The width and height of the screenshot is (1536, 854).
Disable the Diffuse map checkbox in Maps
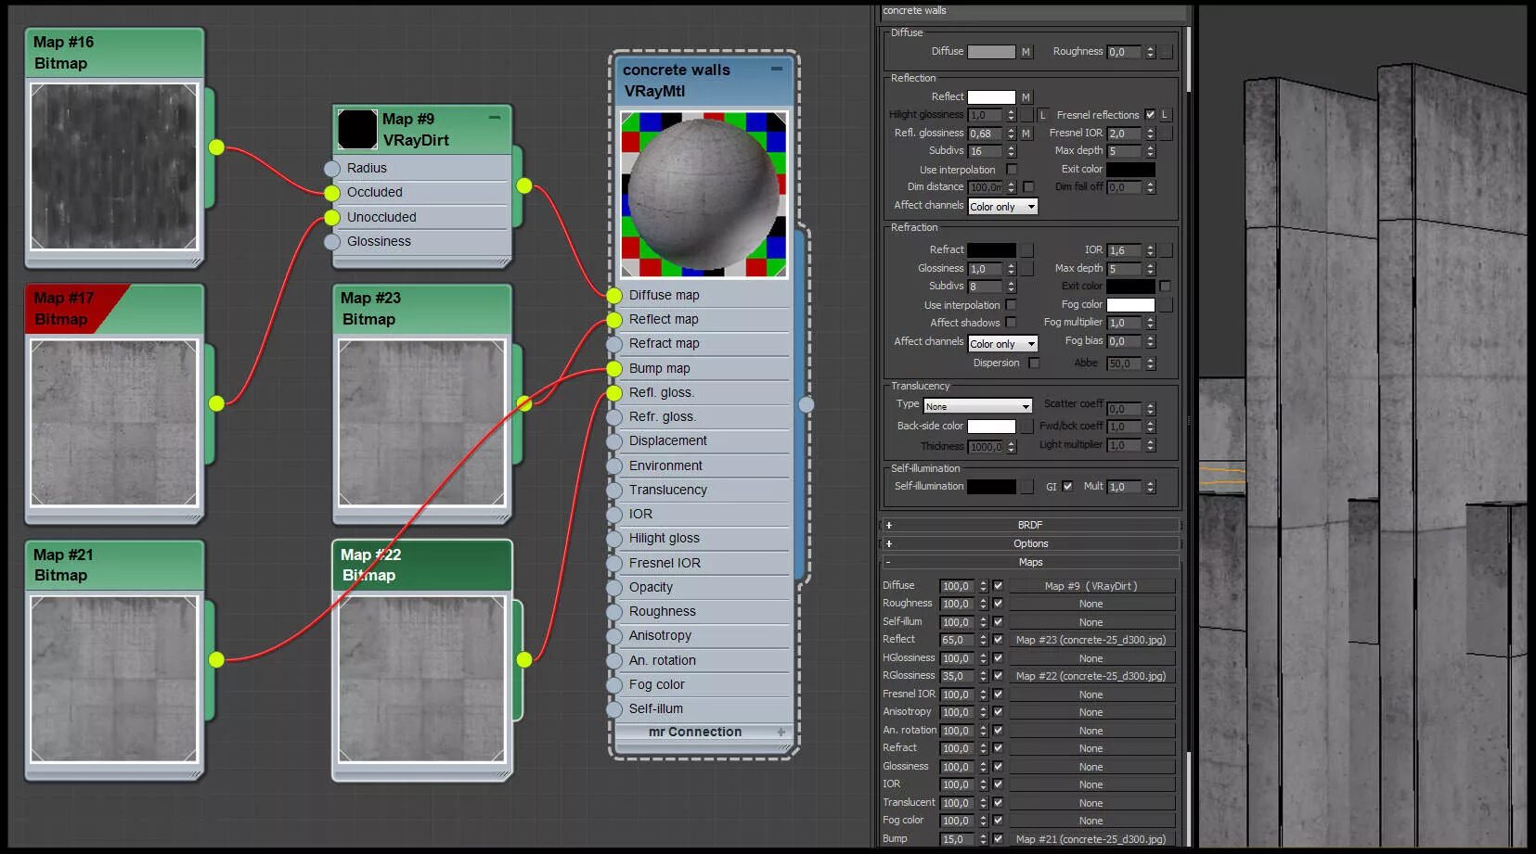(998, 586)
